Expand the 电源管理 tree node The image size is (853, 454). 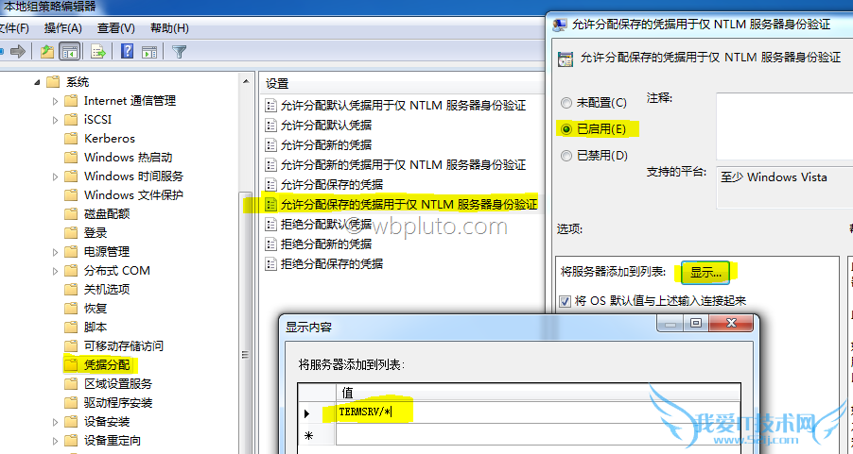(55, 252)
